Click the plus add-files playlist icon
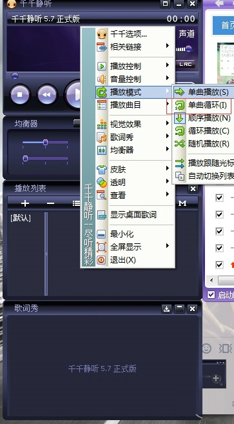The height and width of the screenshot is (424, 234). 25,203
